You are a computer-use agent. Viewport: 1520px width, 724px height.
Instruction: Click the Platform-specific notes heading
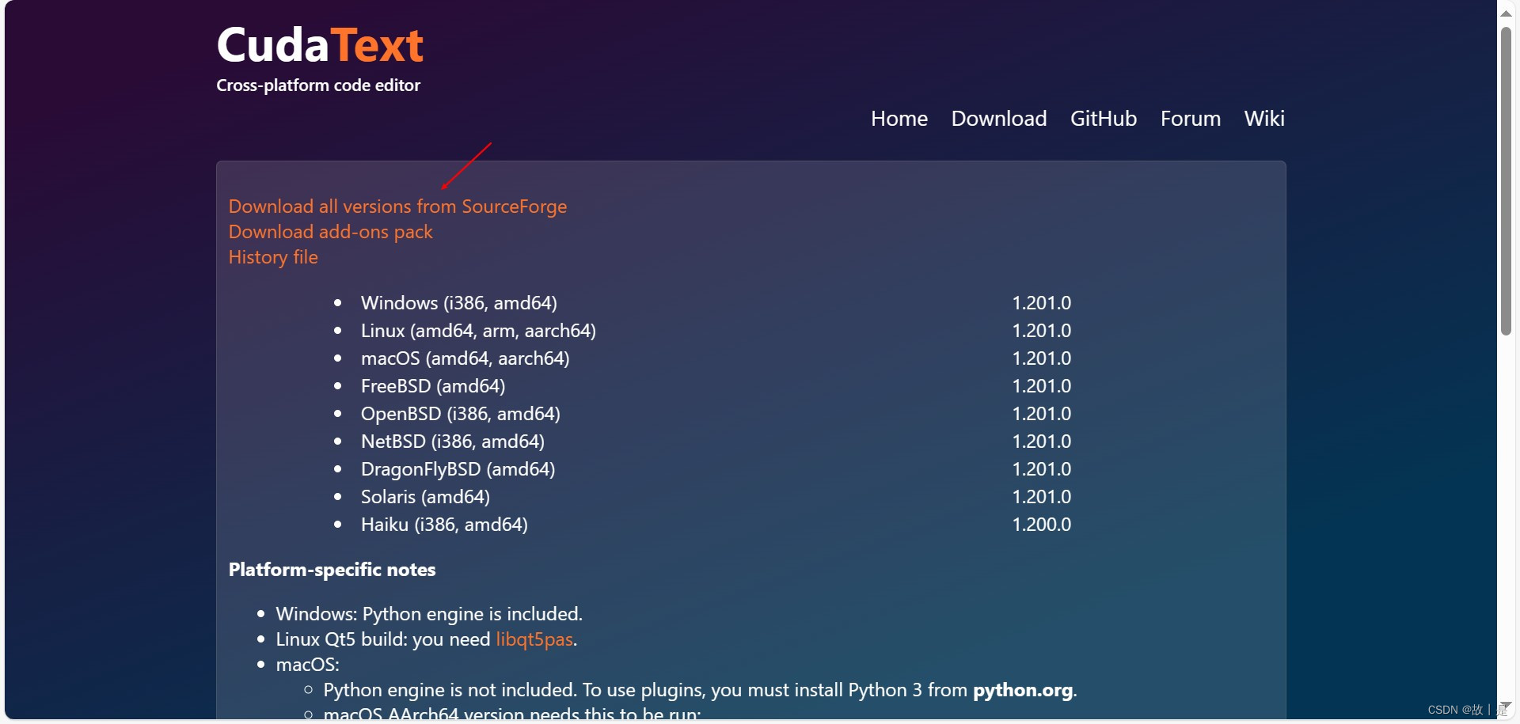(332, 570)
